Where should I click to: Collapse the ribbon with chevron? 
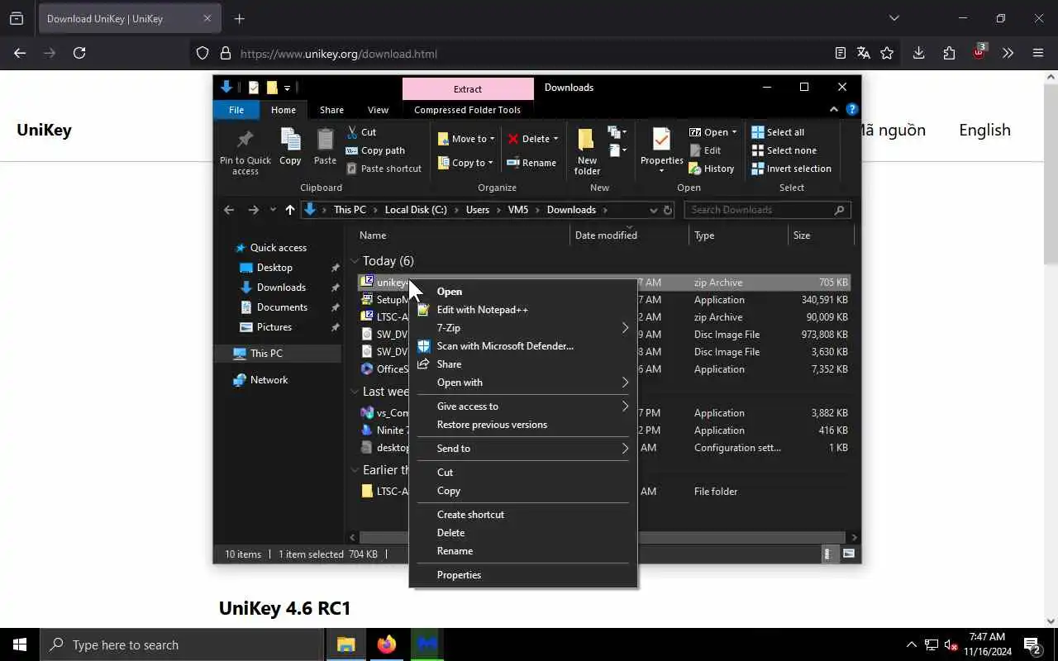(834, 109)
